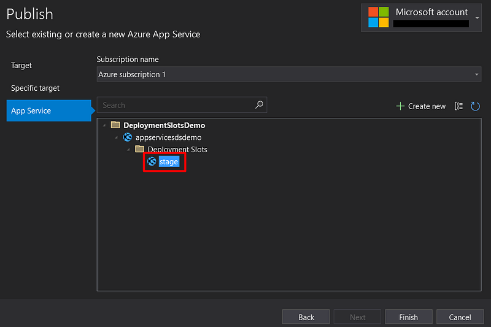Cancel the Publish dialog
The image size is (491, 327).
pos(460,317)
